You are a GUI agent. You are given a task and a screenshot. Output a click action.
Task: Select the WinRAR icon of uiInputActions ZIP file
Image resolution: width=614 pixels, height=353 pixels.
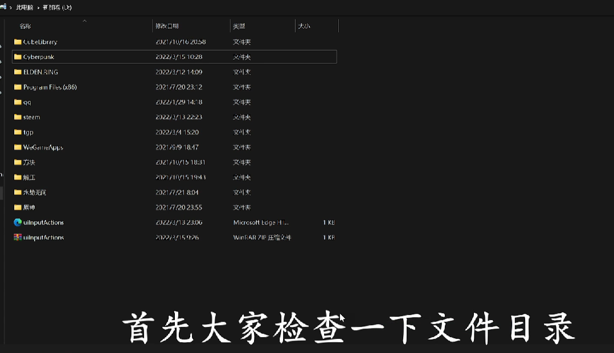(x=18, y=238)
